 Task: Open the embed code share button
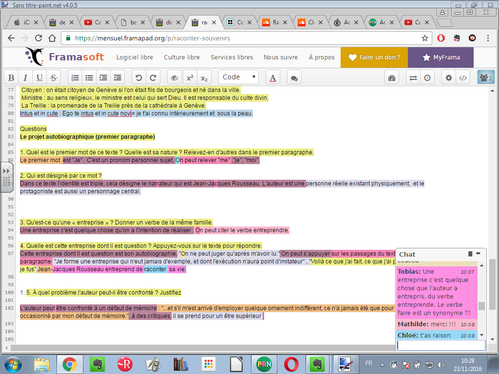tap(463, 77)
